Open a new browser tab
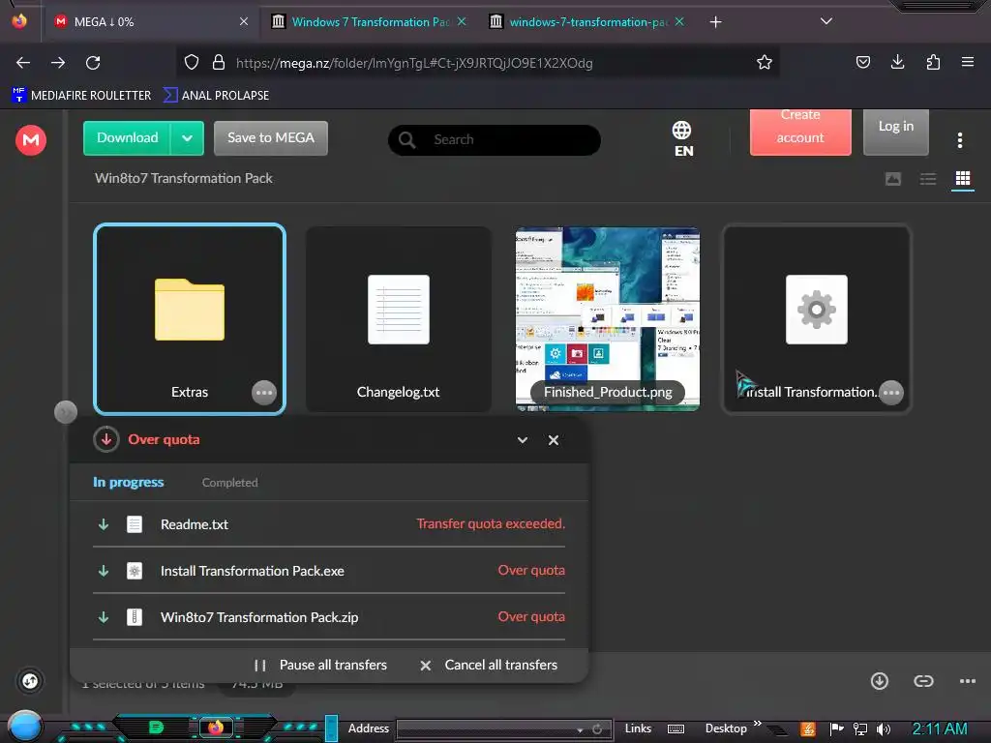Image resolution: width=991 pixels, height=743 pixels. pyautogui.click(x=715, y=22)
